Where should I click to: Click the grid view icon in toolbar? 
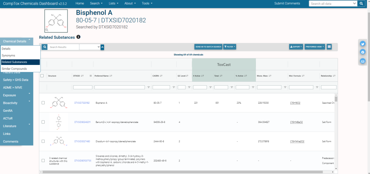[329, 47]
